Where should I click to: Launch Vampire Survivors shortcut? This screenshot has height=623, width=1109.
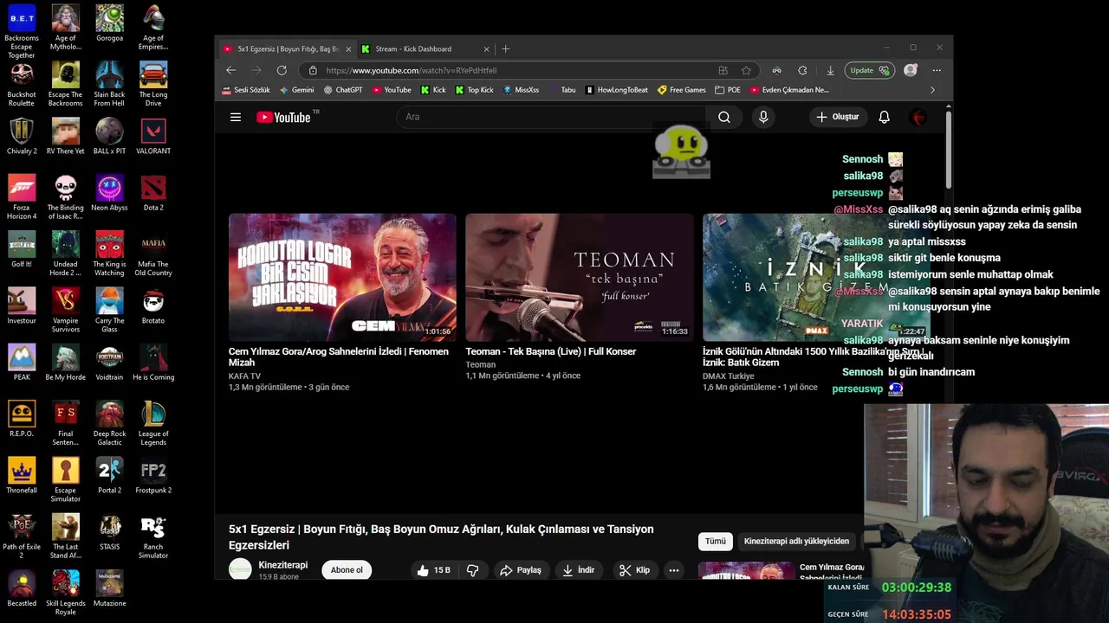click(65, 311)
